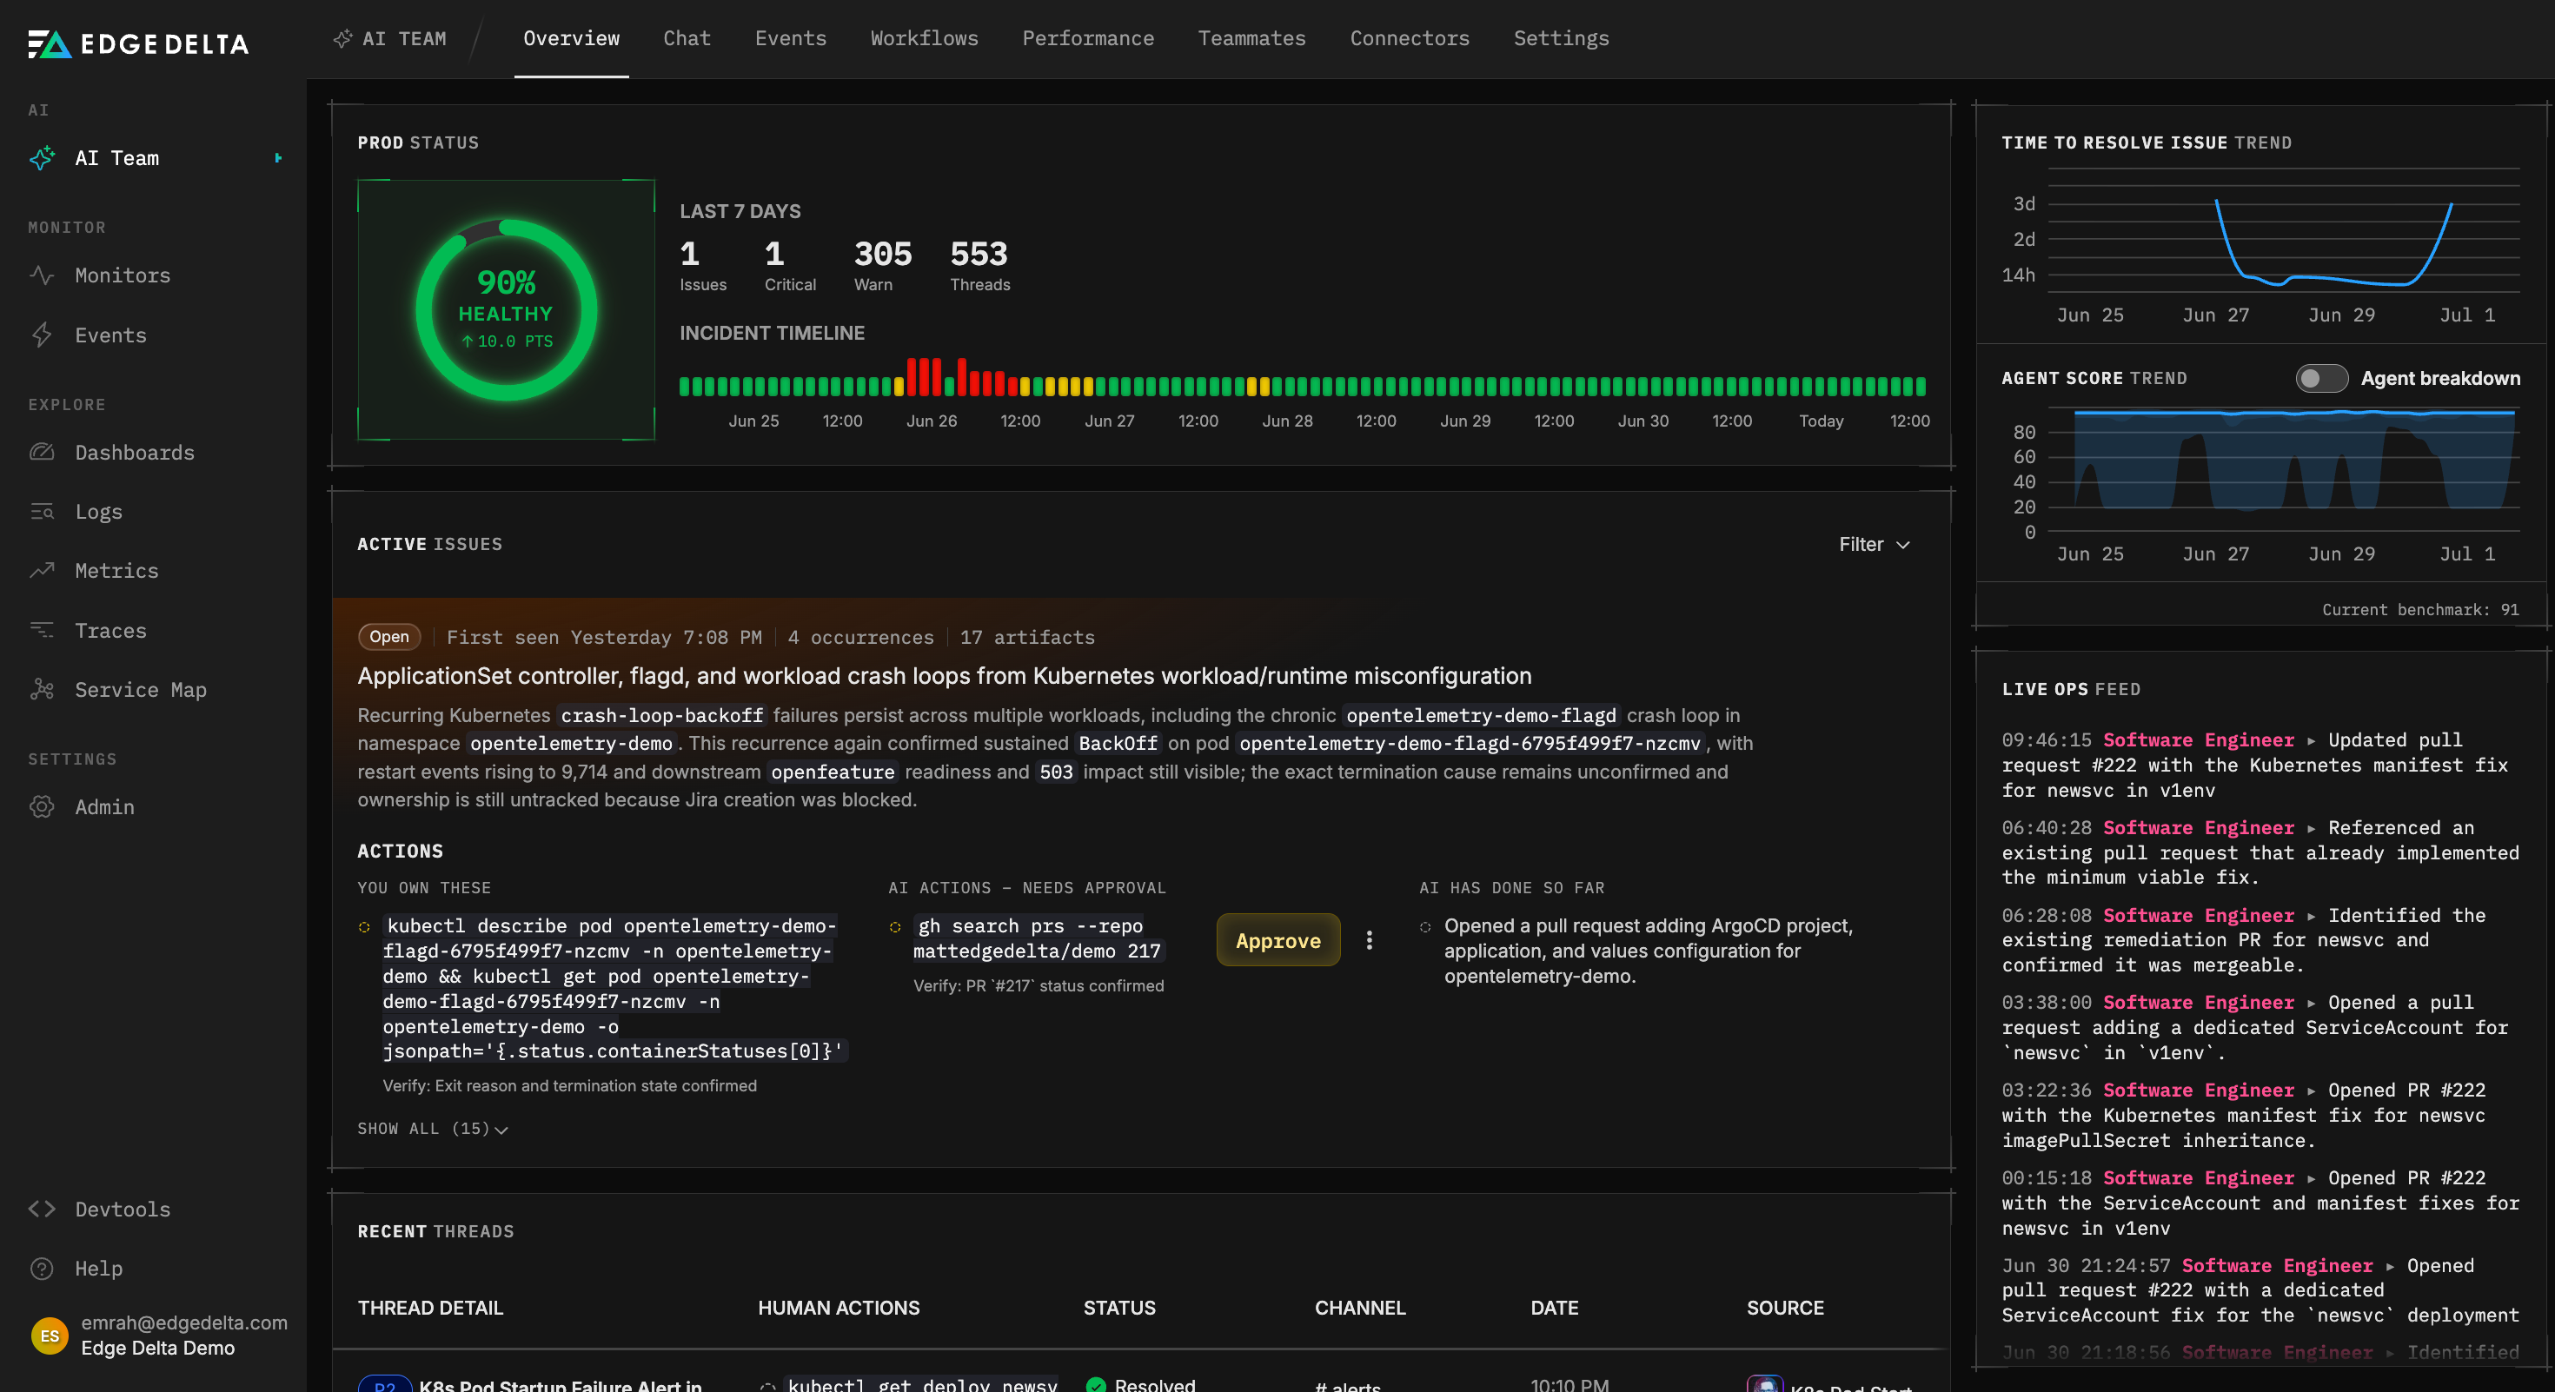
Task: Click the THREAD DETAIL column header
Action: pyautogui.click(x=430, y=1308)
